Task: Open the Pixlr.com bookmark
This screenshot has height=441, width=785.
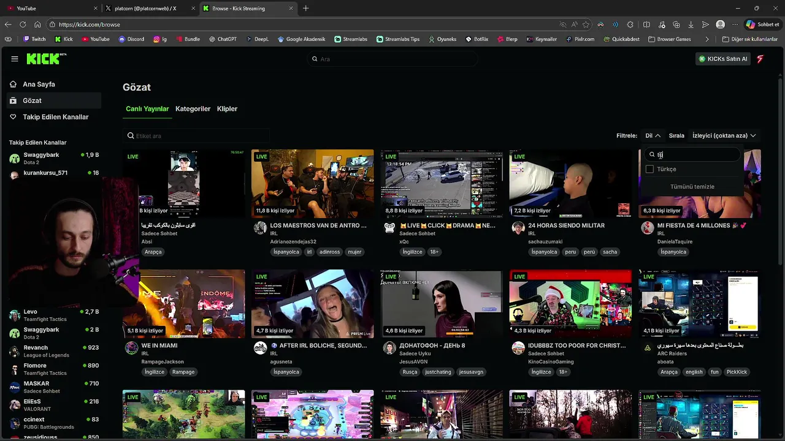Action: pyautogui.click(x=580, y=39)
